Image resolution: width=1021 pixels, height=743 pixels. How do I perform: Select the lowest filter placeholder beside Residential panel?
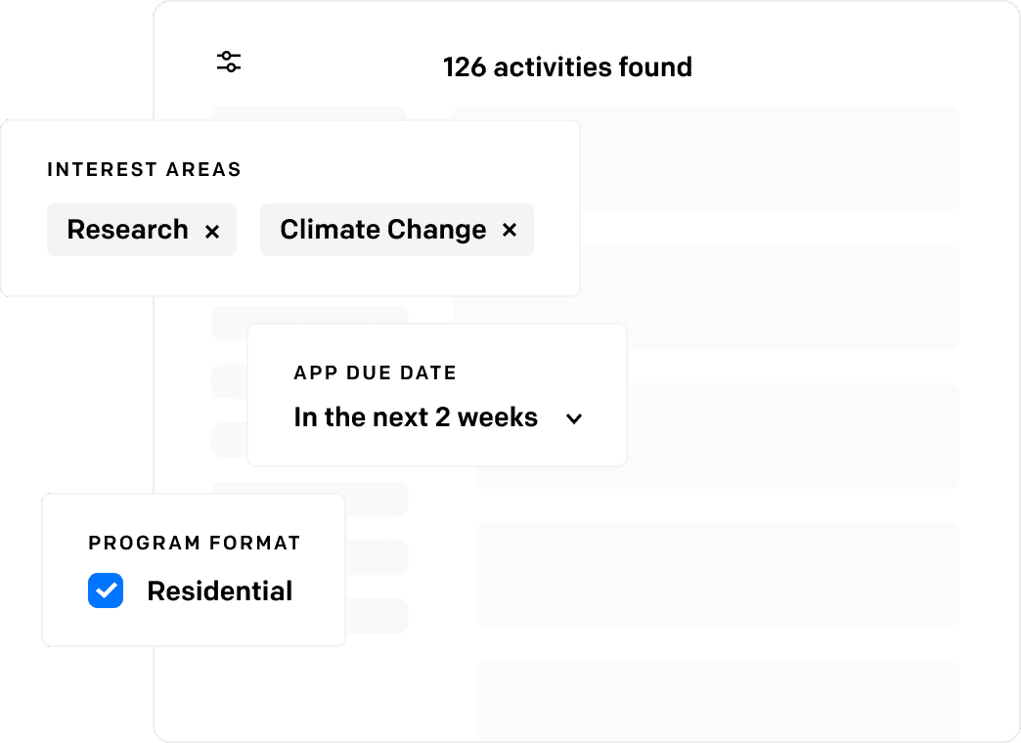point(377,616)
